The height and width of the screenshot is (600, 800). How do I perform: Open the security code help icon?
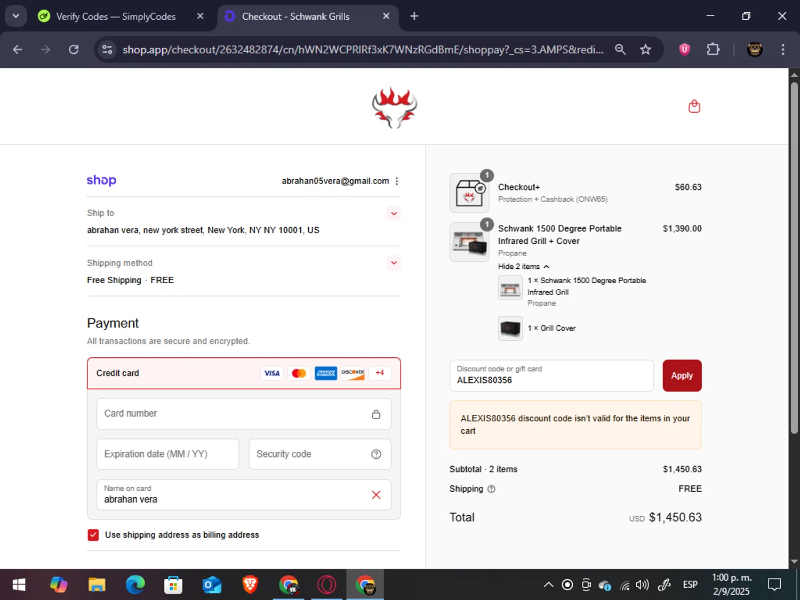tap(376, 454)
